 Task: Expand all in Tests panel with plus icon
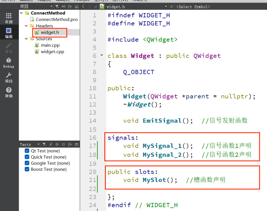pyautogui.click(x=57, y=144)
